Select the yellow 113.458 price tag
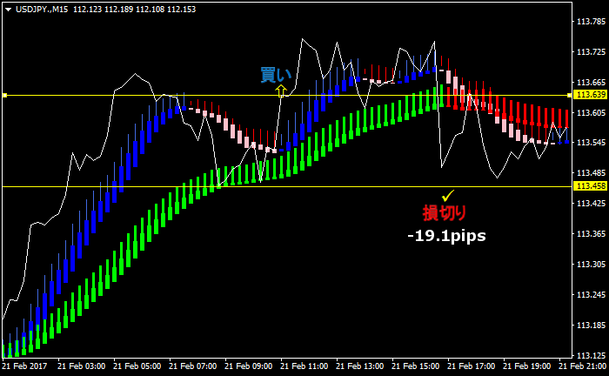This screenshot has width=609, height=376. click(591, 186)
